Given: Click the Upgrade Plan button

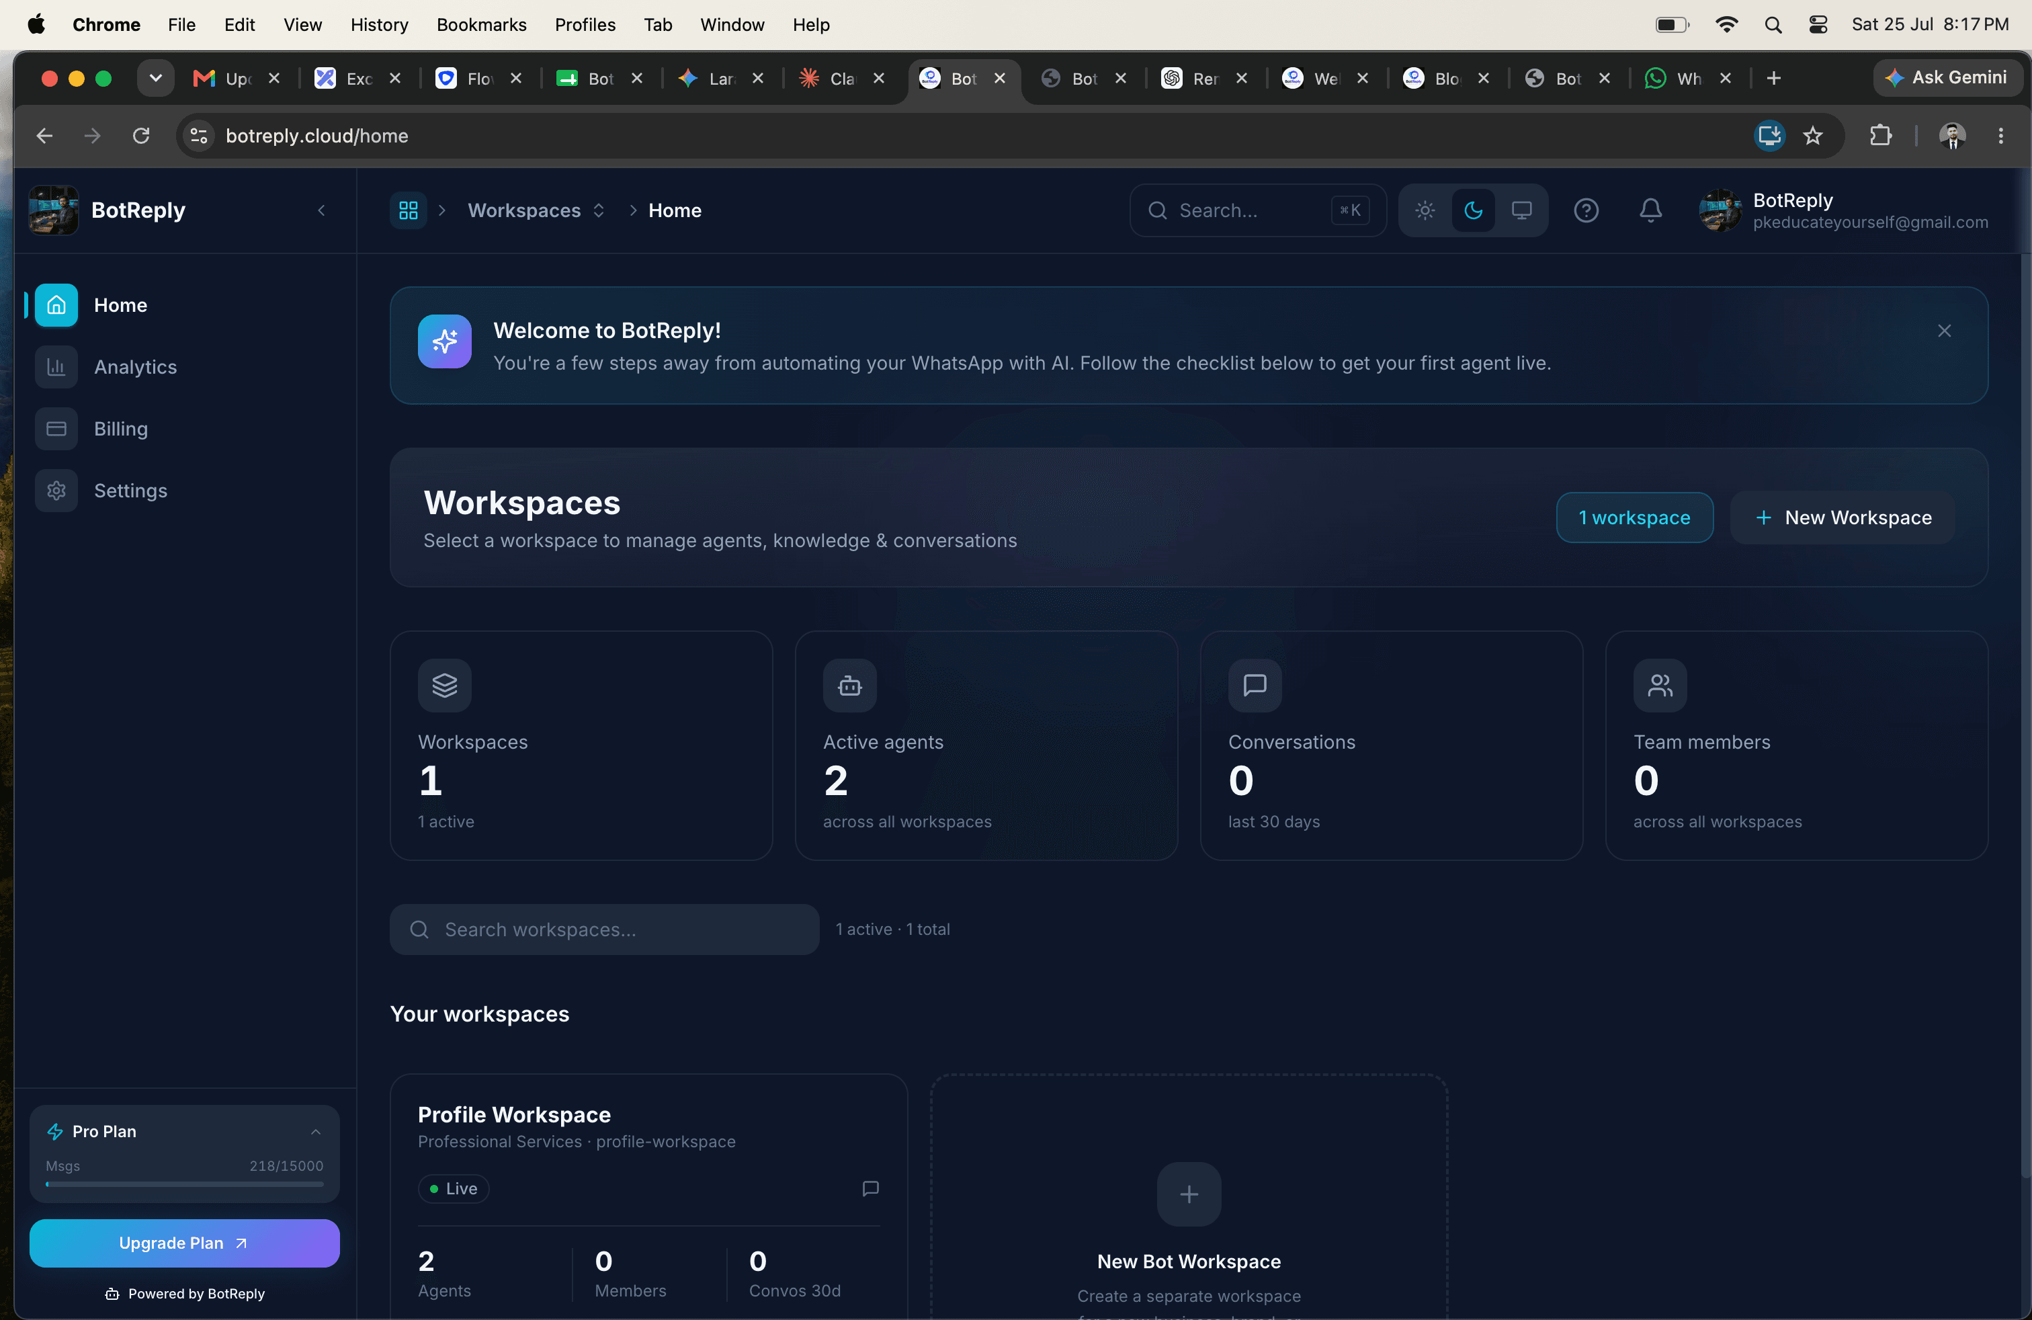Looking at the screenshot, I should tap(184, 1243).
